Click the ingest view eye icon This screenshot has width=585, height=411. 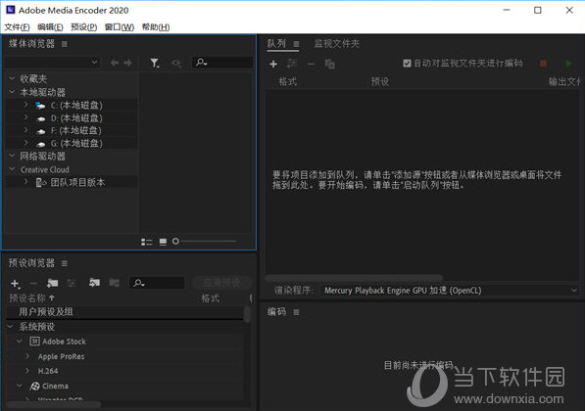coord(176,64)
